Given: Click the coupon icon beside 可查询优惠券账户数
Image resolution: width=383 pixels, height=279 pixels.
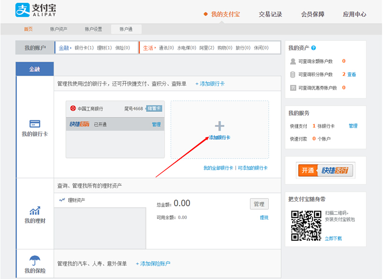Looking at the screenshot, I should pos(293,88).
